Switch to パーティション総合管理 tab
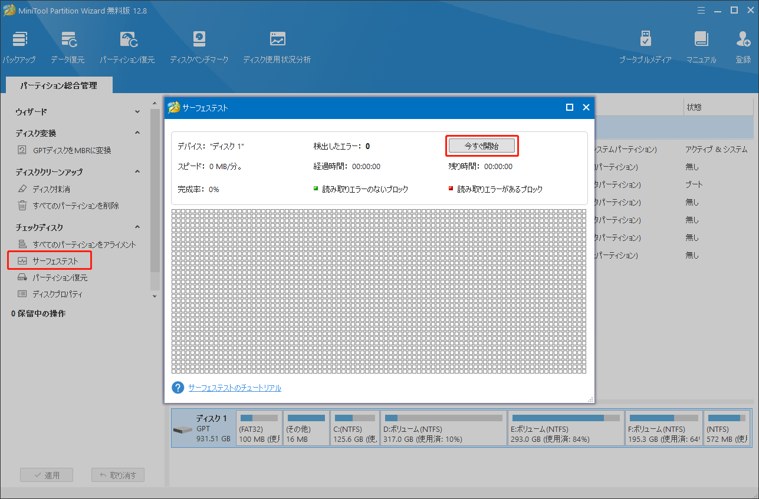Viewport: 759px width, 499px height. (59, 85)
